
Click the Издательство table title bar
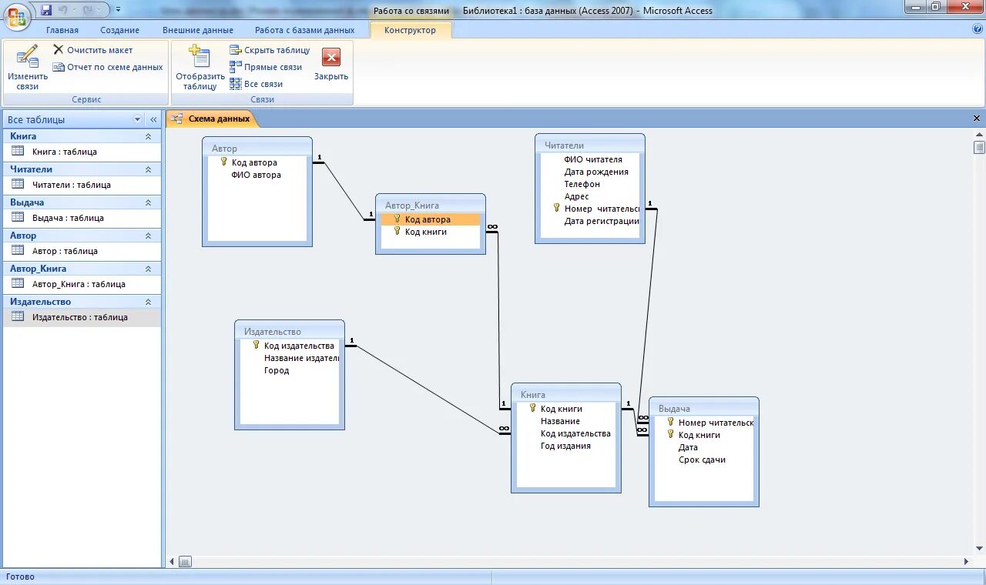click(x=290, y=331)
